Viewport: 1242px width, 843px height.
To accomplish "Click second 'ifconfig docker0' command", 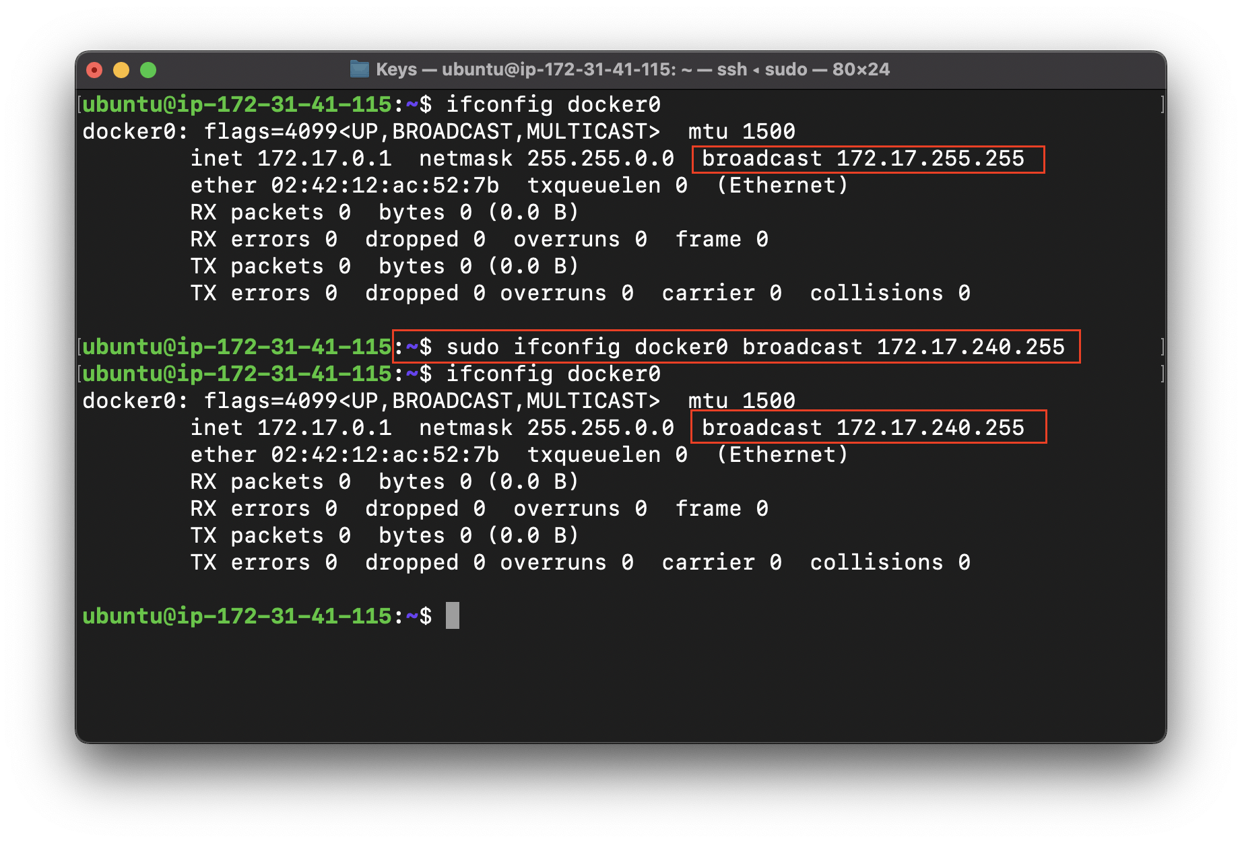I will (553, 374).
